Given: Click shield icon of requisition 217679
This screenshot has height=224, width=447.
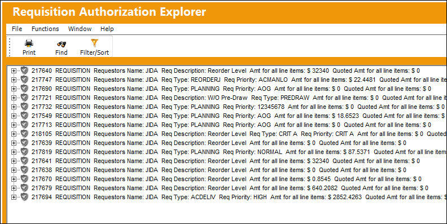Looking at the screenshot, I should [x=24, y=188].
